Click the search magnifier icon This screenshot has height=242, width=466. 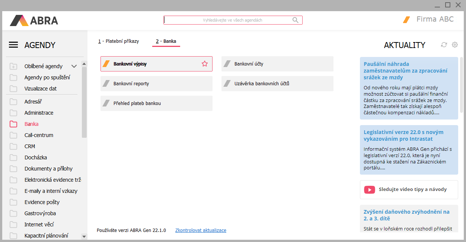click(296, 20)
